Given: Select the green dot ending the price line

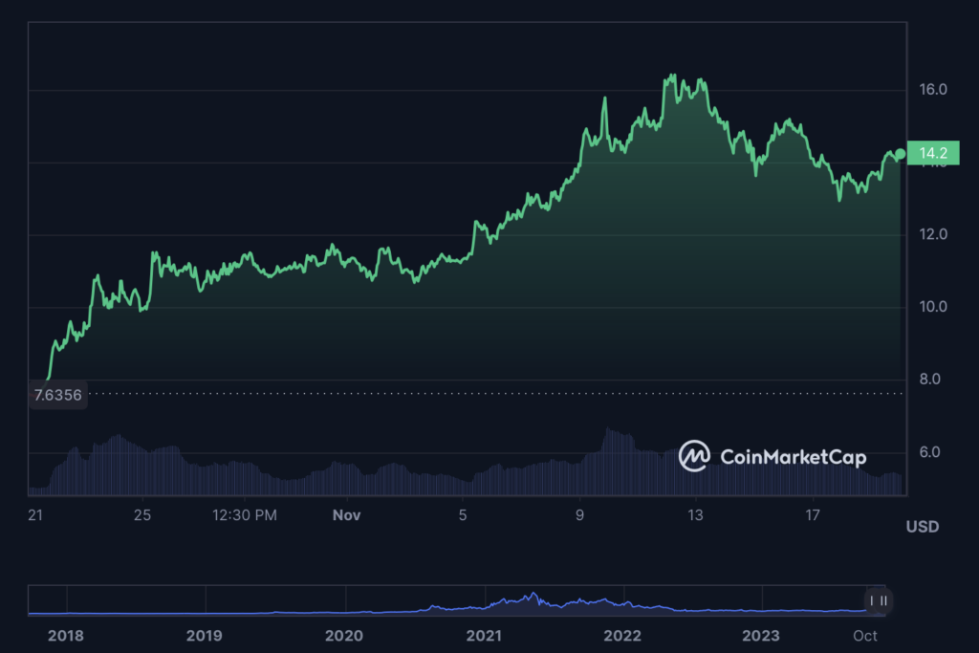Looking at the screenshot, I should [x=901, y=154].
